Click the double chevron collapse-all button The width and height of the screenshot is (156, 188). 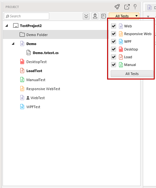click(x=86, y=16)
